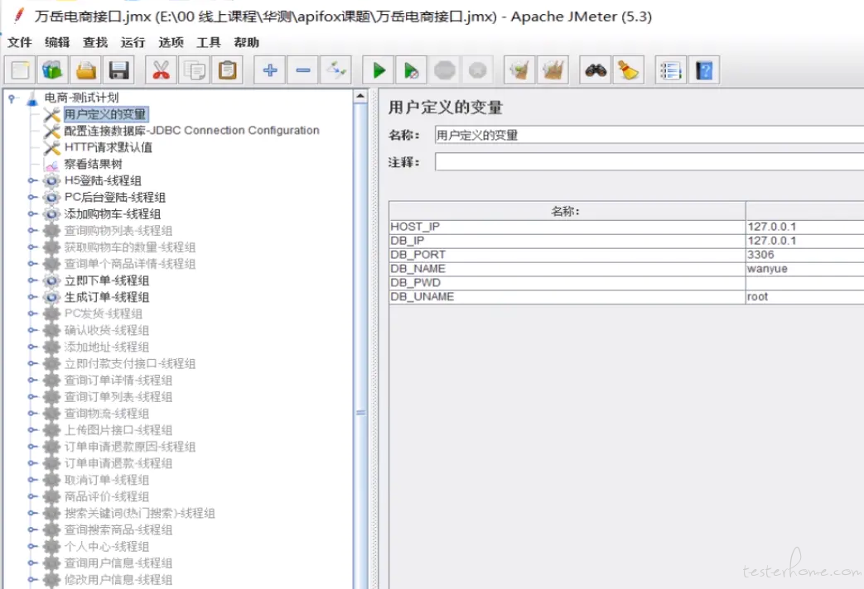Click the Open file folder icon
864x589 pixels.
point(86,70)
